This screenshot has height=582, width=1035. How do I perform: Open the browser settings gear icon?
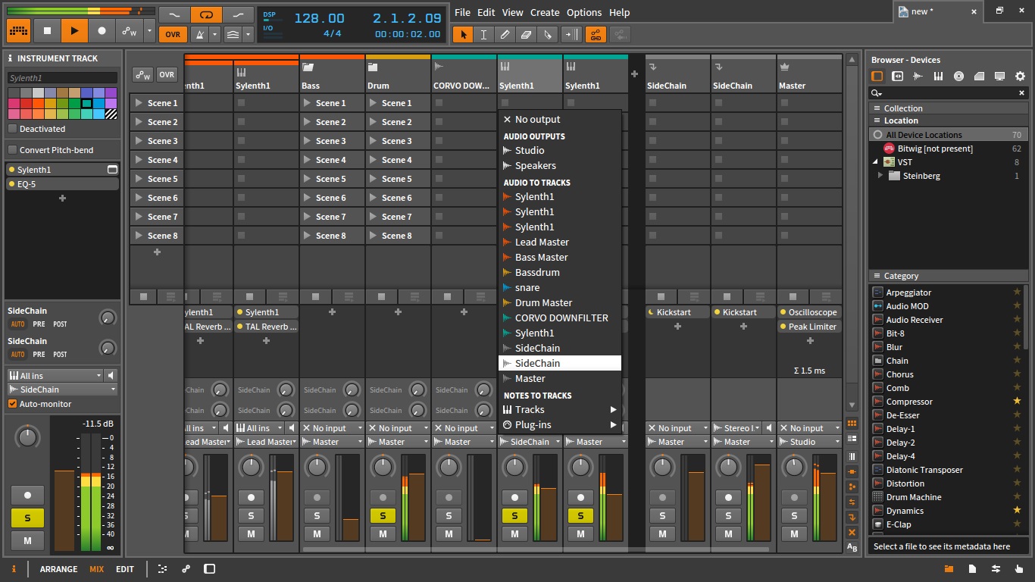tap(1020, 76)
